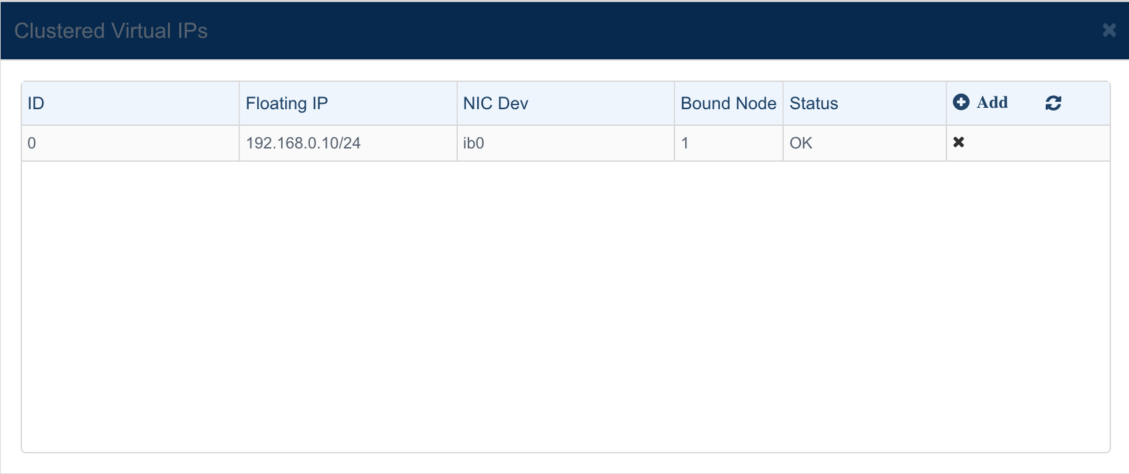Image resolution: width=1129 pixels, height=474 pixels.
Task: Click the OK status cell
Action: click(x=800, y=143)
